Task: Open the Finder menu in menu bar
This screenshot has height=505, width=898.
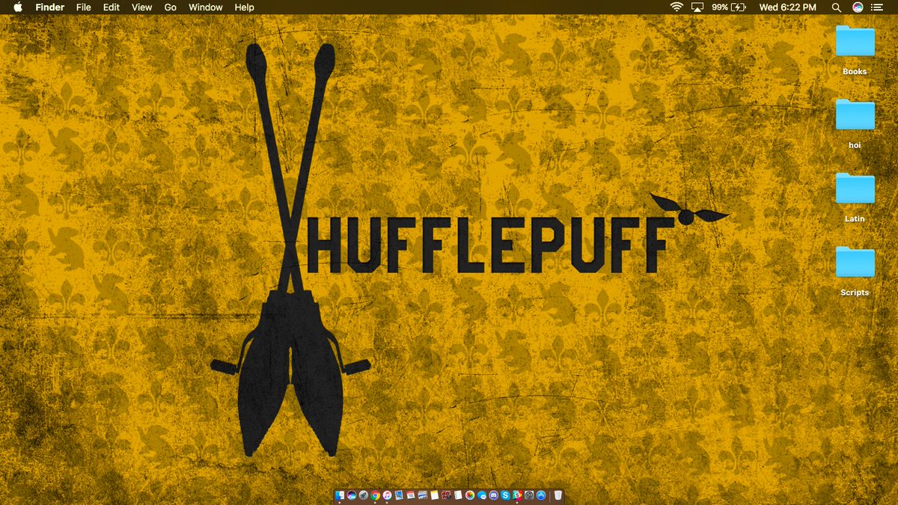Action: [50, 7]
